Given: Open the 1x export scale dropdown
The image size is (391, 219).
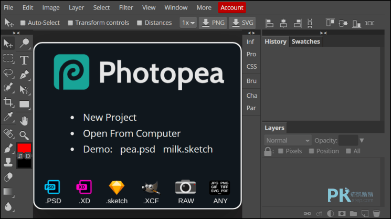Looking at the screenshot, I should [188, 23].
